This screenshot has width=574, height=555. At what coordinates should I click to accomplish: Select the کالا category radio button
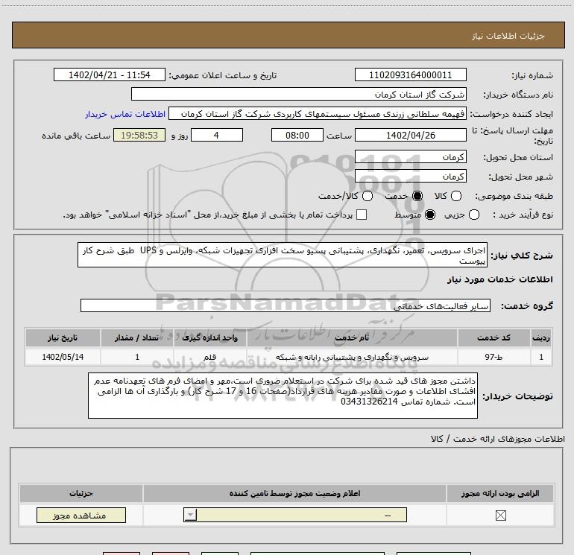pos(455,196)
